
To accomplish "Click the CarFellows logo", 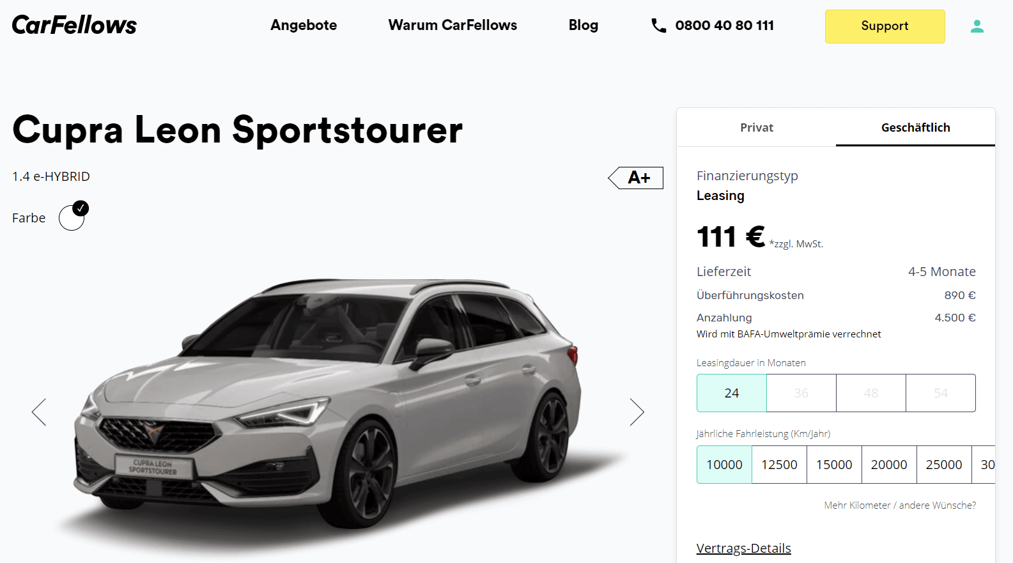I will pyautogui.click(x=74, y=25).
